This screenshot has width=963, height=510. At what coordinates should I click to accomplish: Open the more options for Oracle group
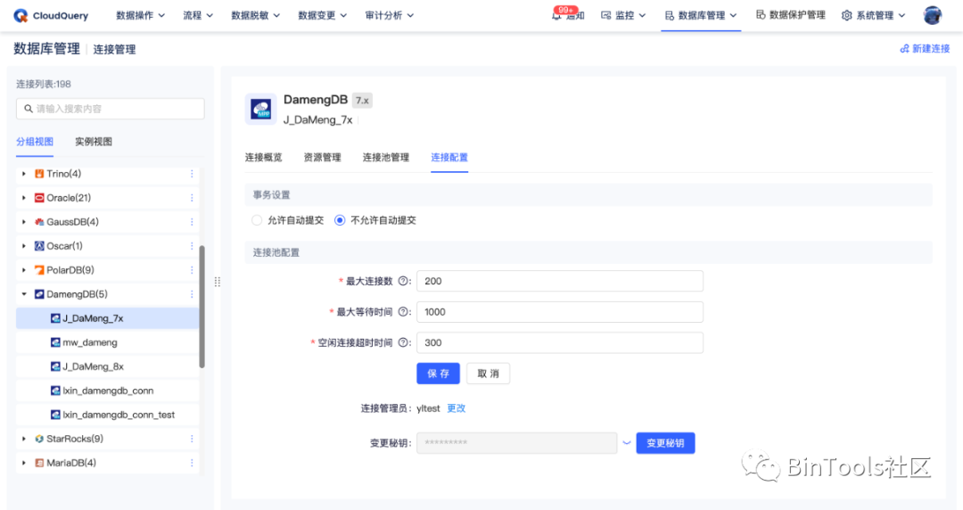point(192,198)
